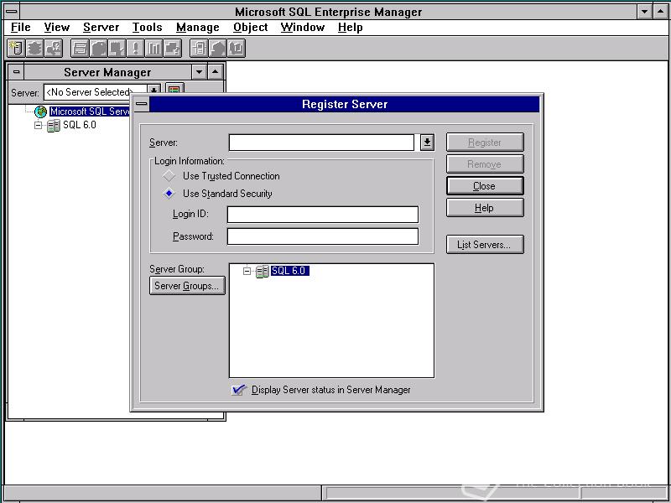Minimize the Server Manager child window

click(x=199, y=72)
